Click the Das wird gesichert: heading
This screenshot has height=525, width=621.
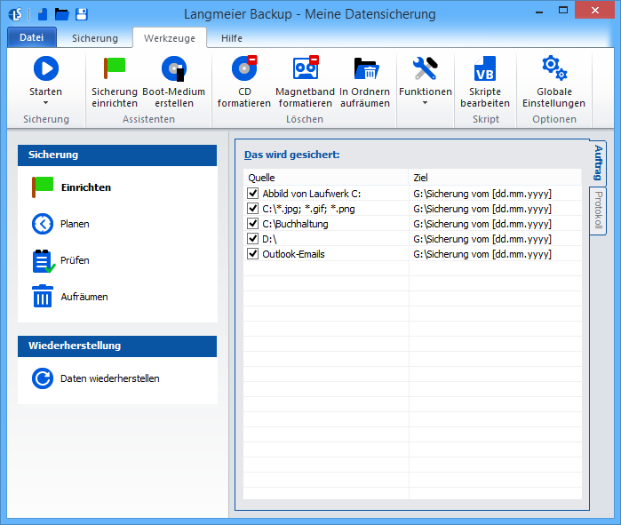292,155
